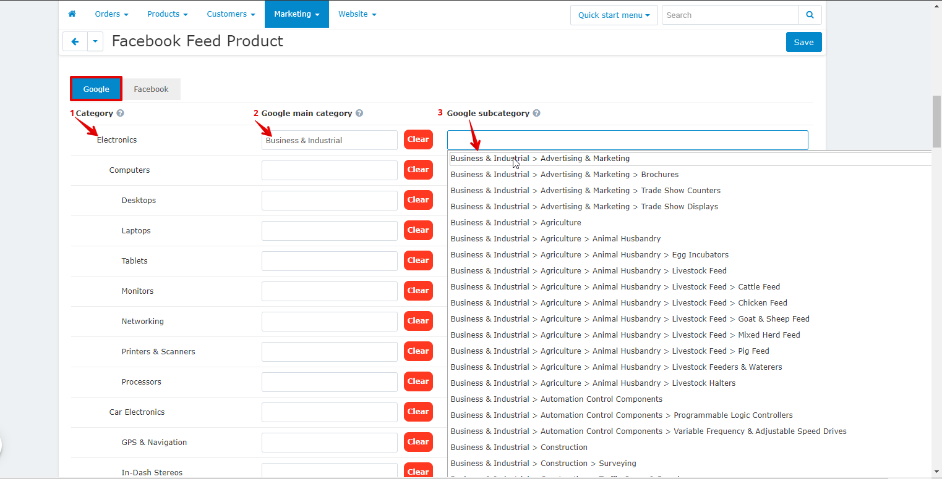Viewport: 942px width, 479px height.
Task: Open the Website menu
Action: (358, 14)
